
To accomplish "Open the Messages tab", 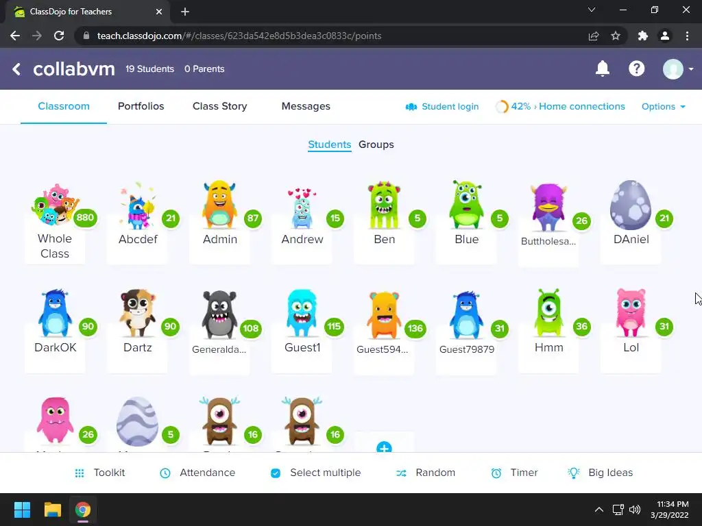I will 306,106.
